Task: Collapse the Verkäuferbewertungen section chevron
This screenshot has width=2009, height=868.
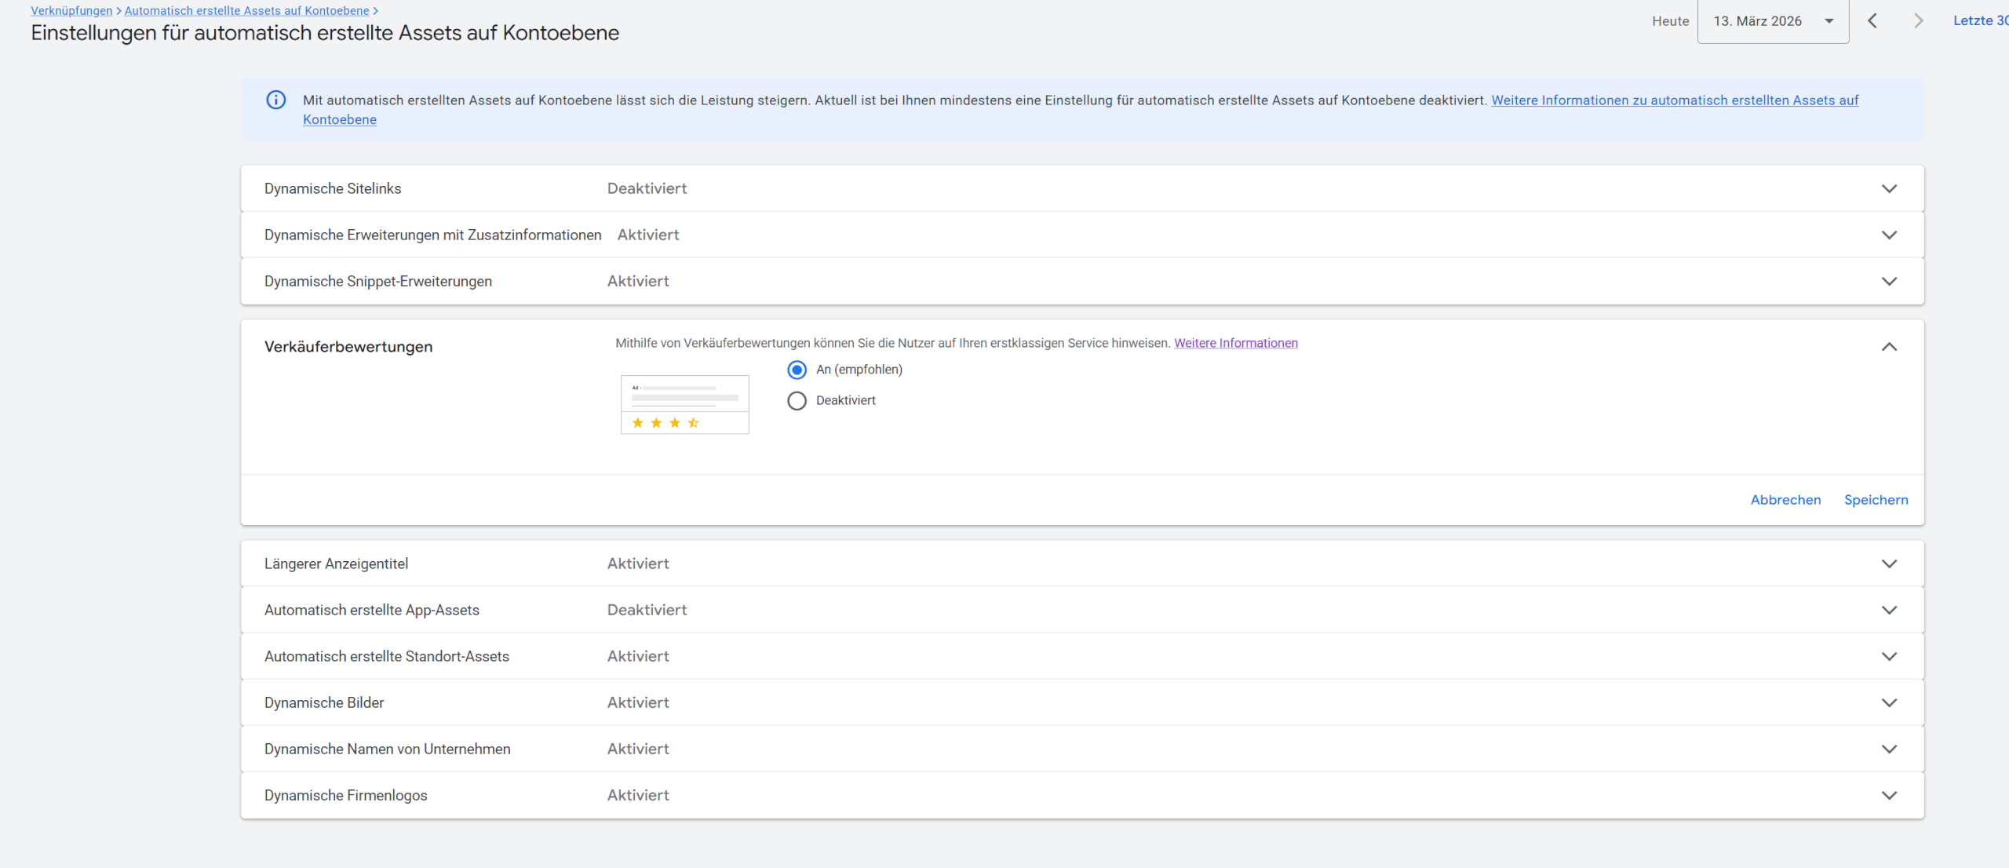Action: [x=1889, y=347]
